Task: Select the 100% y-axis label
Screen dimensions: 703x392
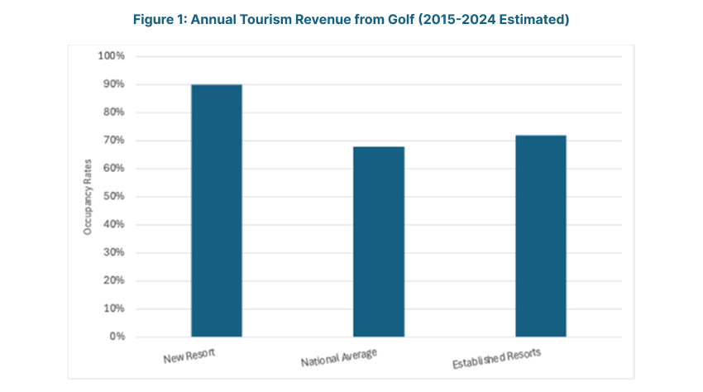Action: 111,56
